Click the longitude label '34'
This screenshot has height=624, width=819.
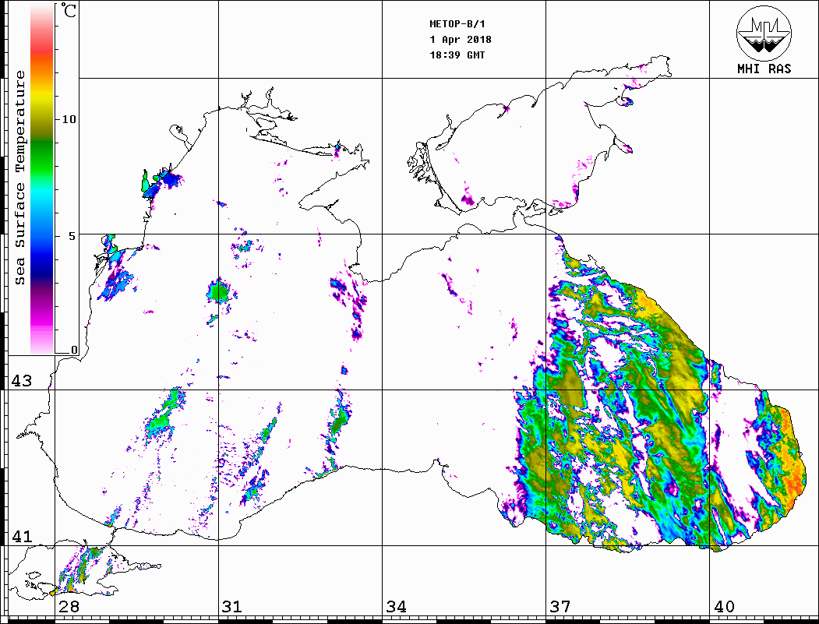click(396, 607)
